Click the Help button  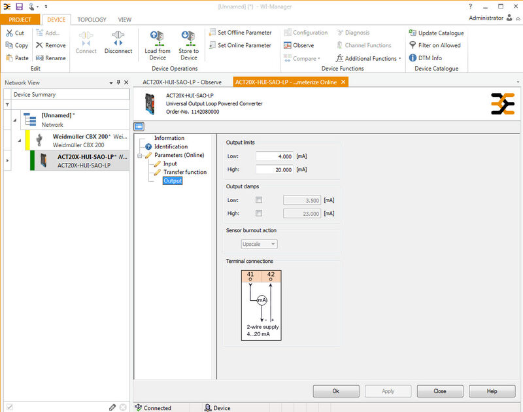click(x=492, y=391)
